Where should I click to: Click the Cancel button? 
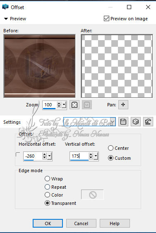pyautogui.click(x=81, y=223)
